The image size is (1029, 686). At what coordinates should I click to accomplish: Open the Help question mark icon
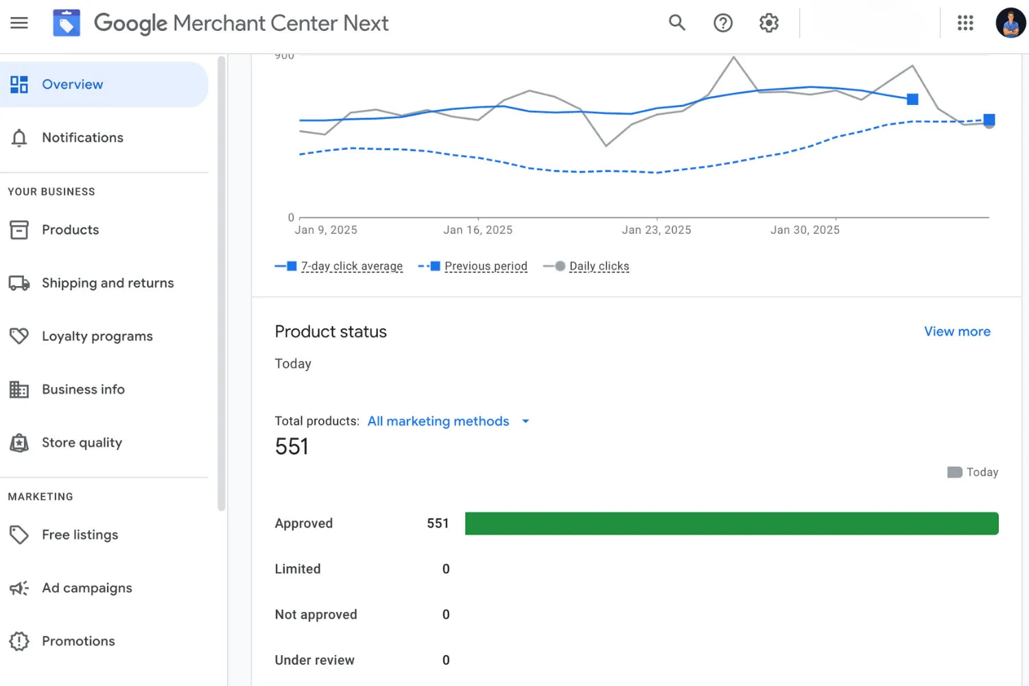click(x=722, y=23)
